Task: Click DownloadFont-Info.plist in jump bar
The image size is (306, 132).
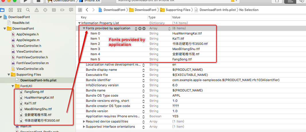Action: [x=215, y=10]
